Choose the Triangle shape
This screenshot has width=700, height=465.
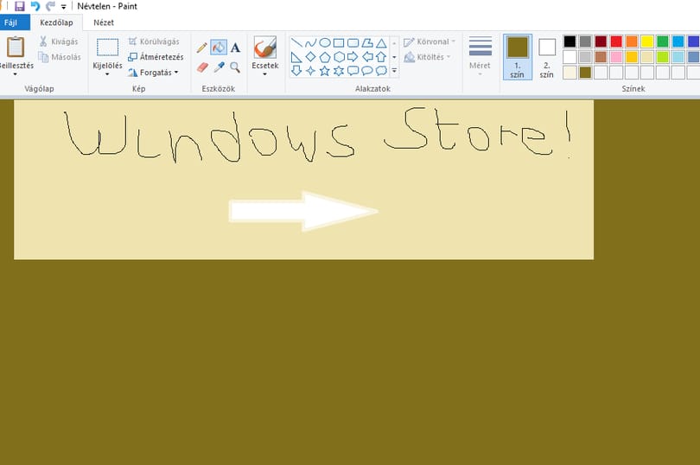click(381, 43)
